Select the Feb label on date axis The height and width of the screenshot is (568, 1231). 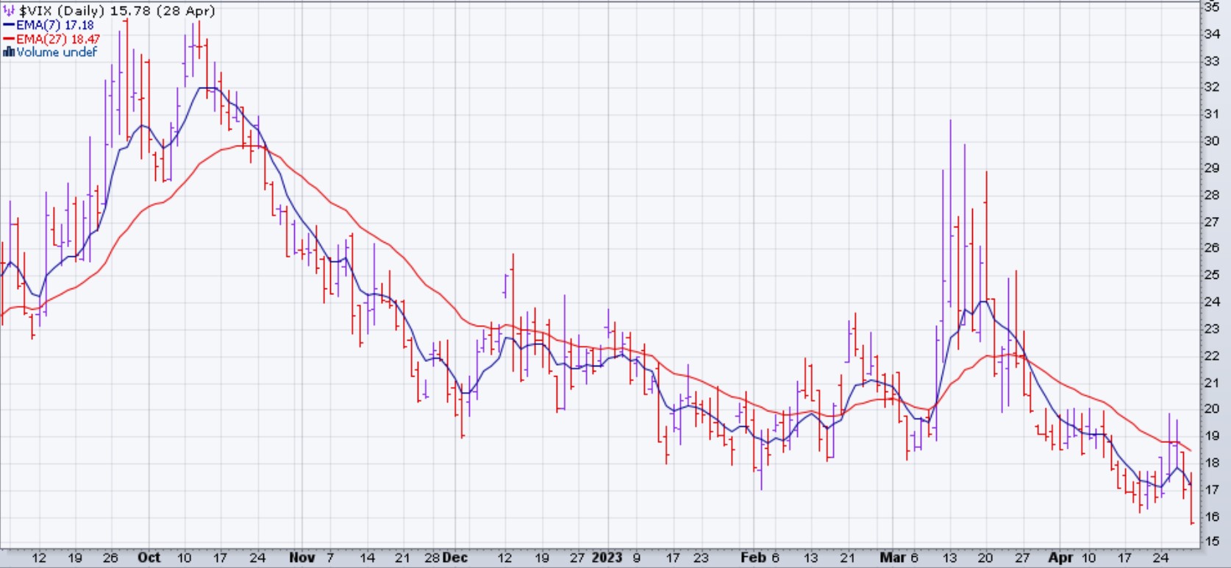(753, 558)
